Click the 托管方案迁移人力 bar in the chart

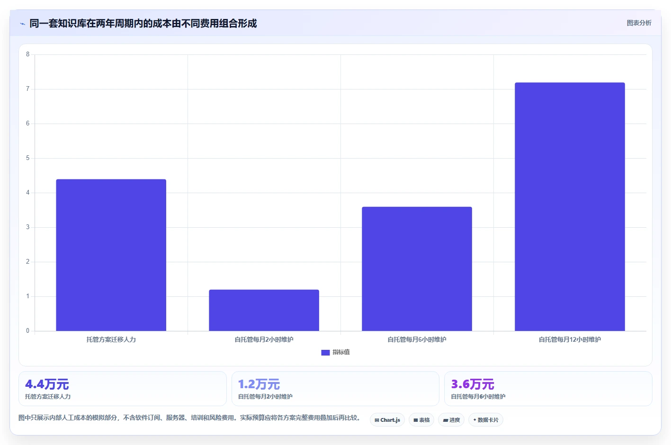click(x=111, y=255)
